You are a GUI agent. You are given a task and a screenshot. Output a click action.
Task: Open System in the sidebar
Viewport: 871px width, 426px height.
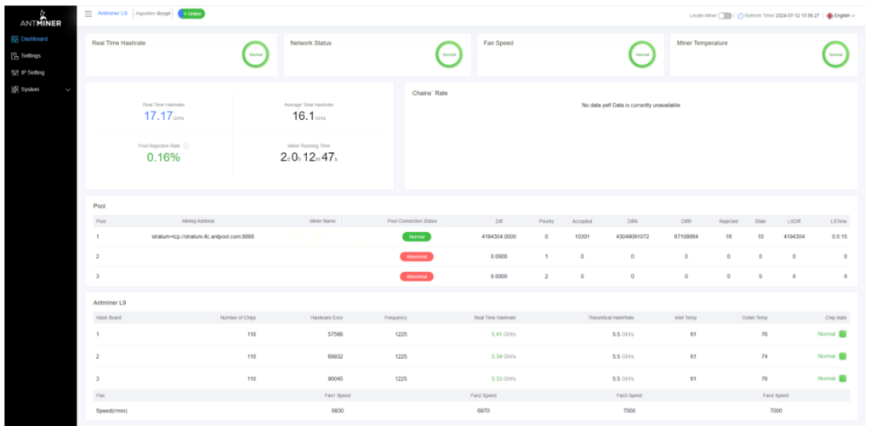click(x=30, y=89)
